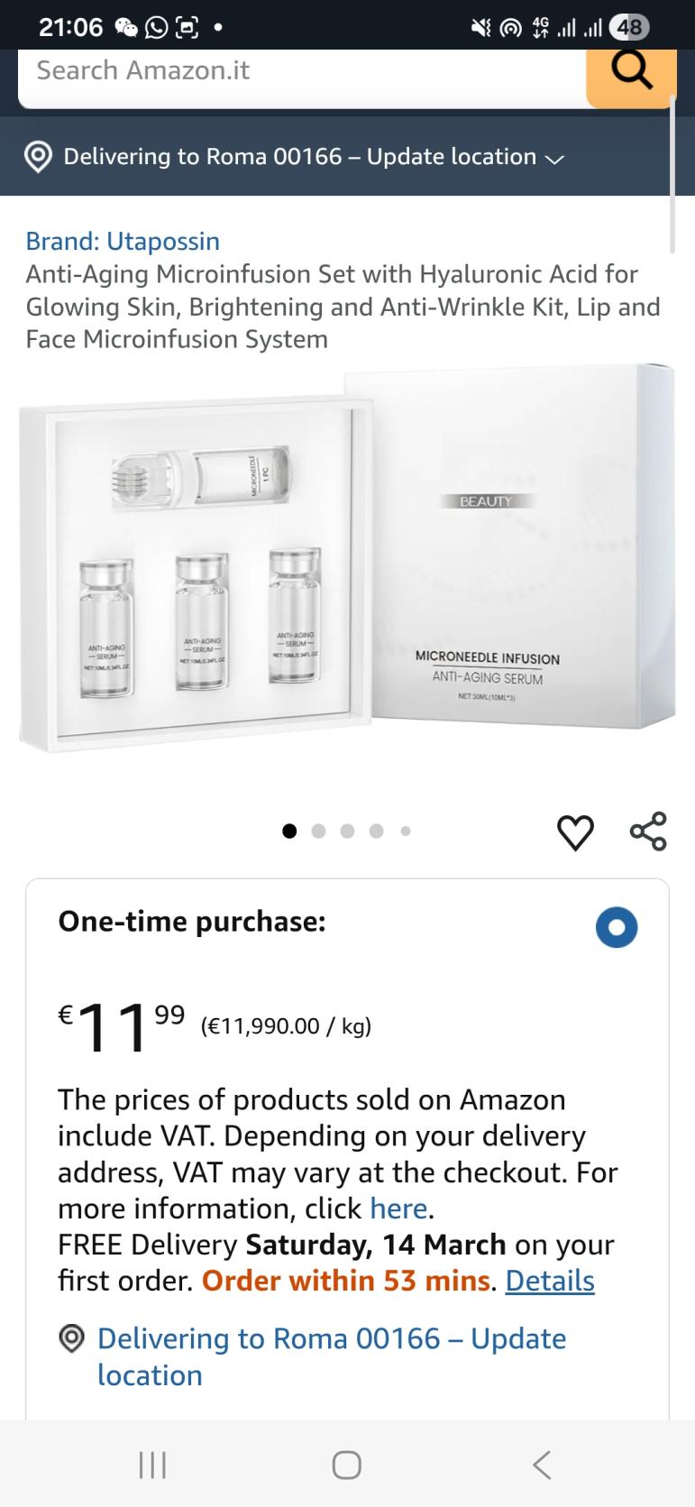Click the 'here' VAT information link

coord(398,1208)
